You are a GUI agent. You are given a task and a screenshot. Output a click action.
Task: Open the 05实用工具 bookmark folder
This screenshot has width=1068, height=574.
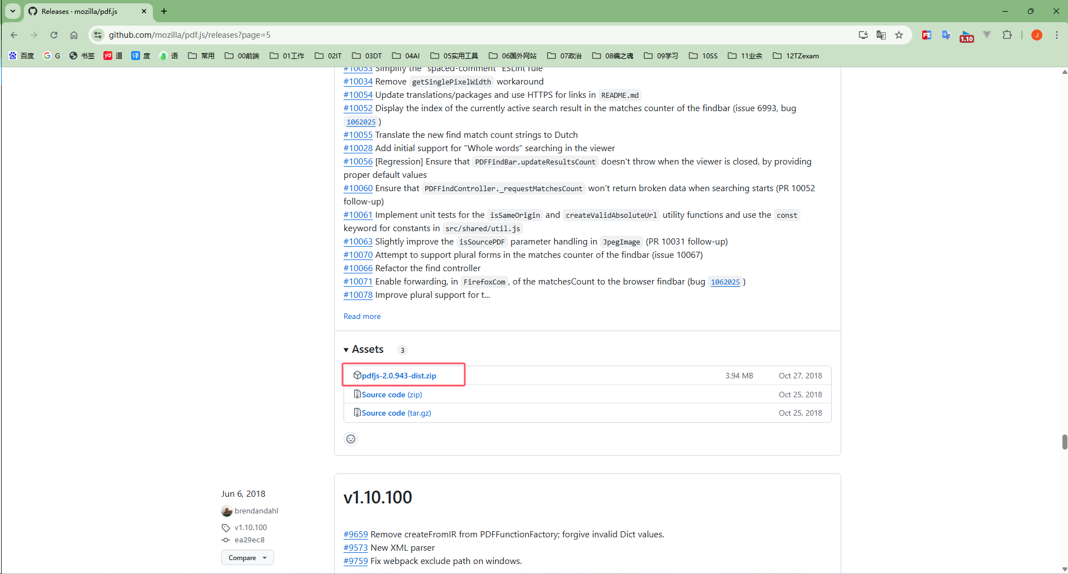(x=454, y=56)
